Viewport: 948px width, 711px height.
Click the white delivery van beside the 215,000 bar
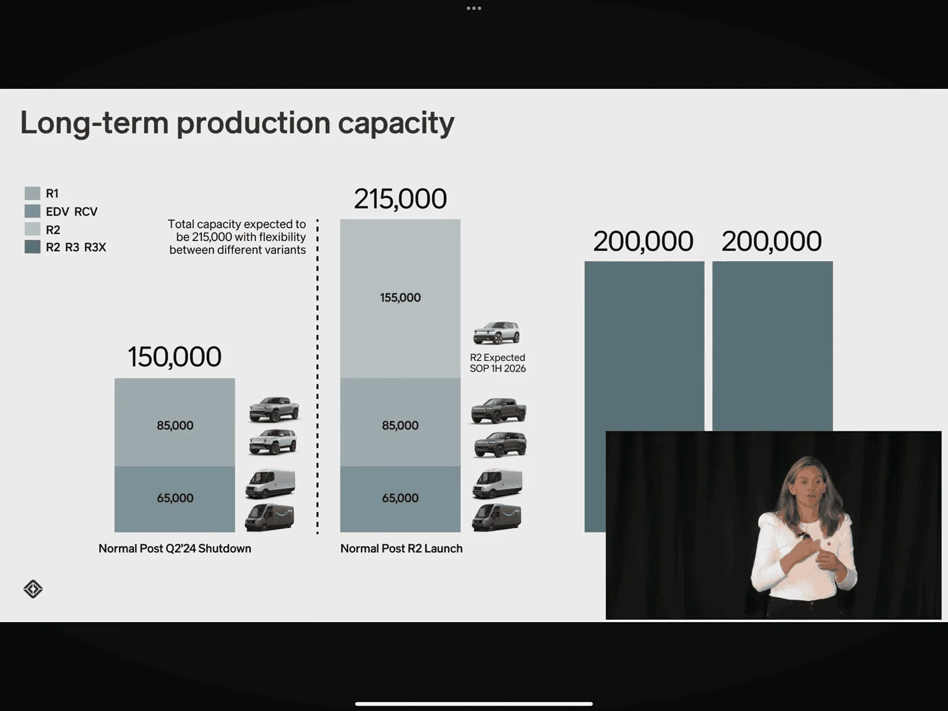(x=498, y=483)
